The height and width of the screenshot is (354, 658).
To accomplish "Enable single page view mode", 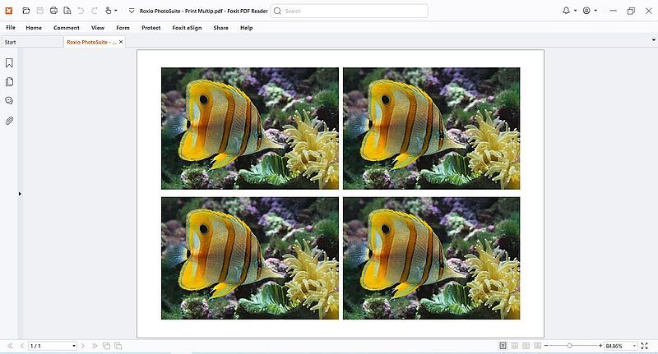I will tap(503, 346).
